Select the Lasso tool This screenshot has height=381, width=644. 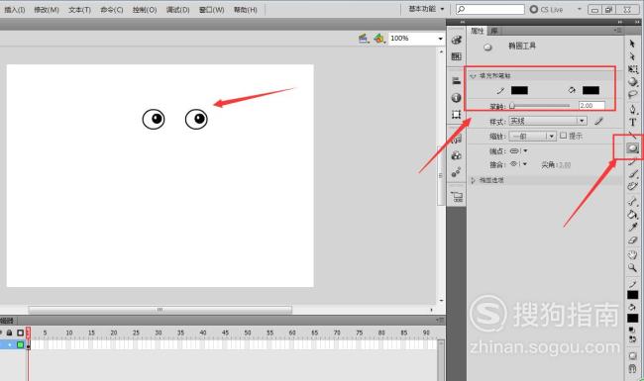pyautogui.click(x=632, y=95)
